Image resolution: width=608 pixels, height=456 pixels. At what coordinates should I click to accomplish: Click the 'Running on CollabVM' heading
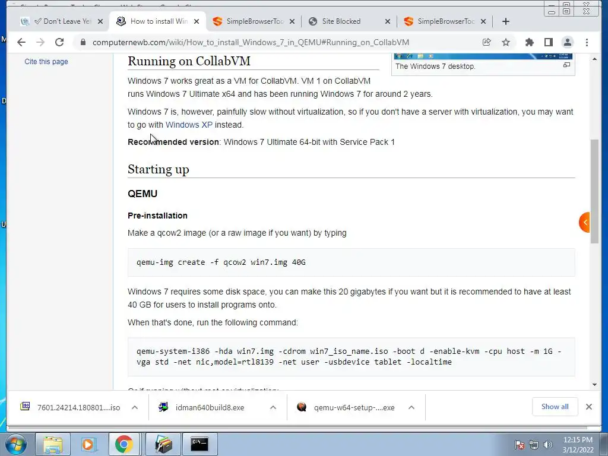pos(189,61)
